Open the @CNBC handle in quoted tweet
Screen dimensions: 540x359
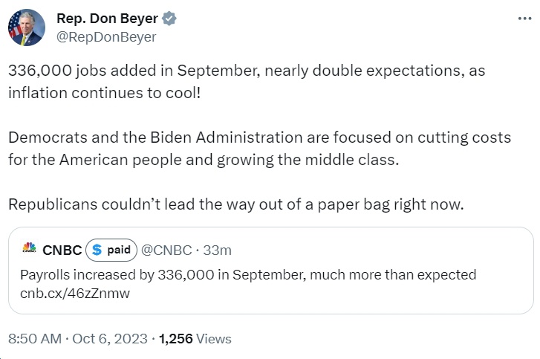tap(166, 250)
